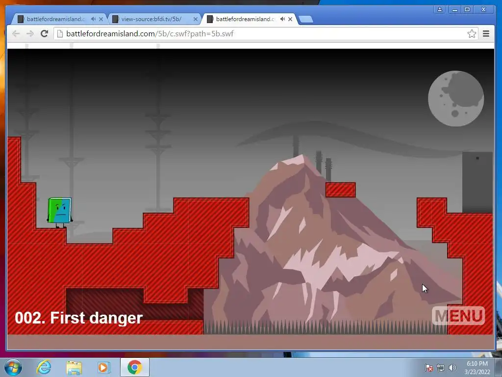Click the browser back arrow
This screenshot has width=502, height=377.
tap(16, 34)
